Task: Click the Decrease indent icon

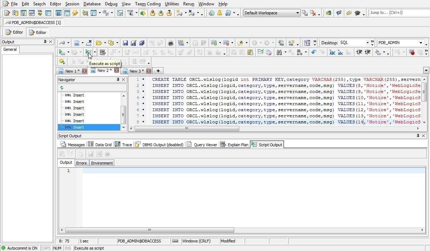Action: tap(359, 52)
